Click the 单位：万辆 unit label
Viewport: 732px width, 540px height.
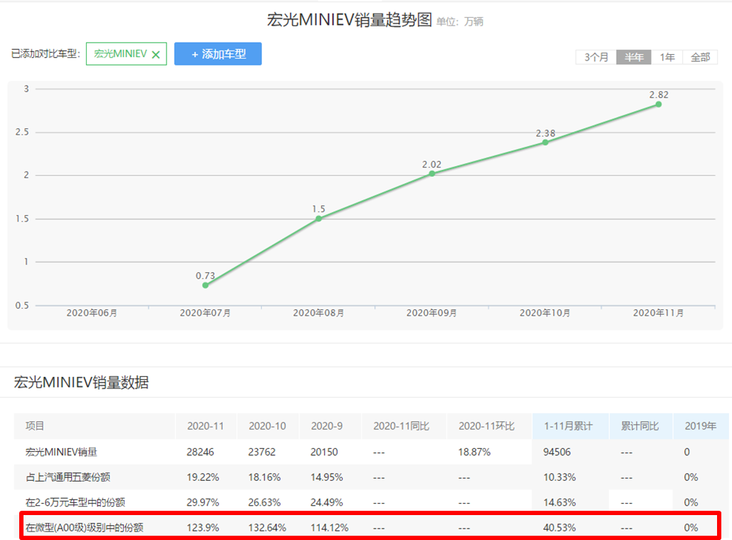(x=460, y=21)
